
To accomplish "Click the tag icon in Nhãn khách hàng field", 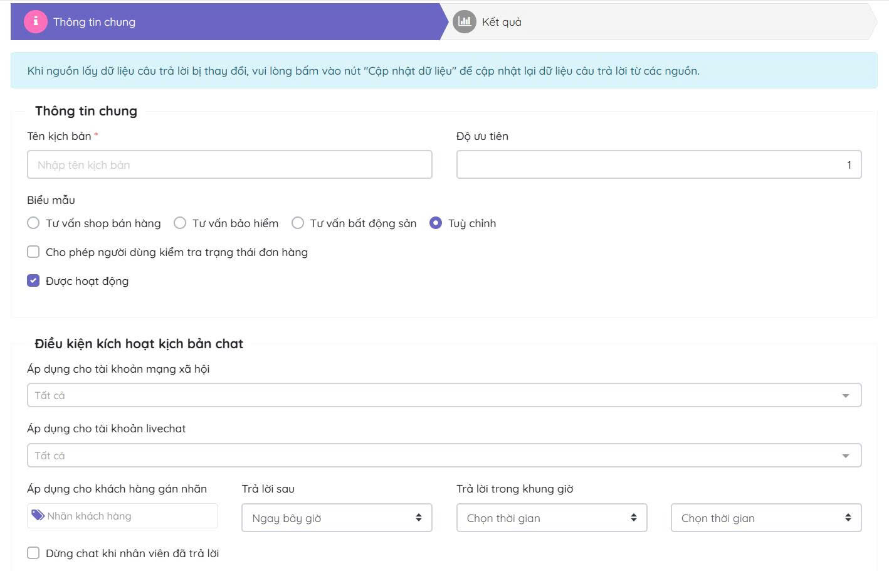I will click(38, 516).
